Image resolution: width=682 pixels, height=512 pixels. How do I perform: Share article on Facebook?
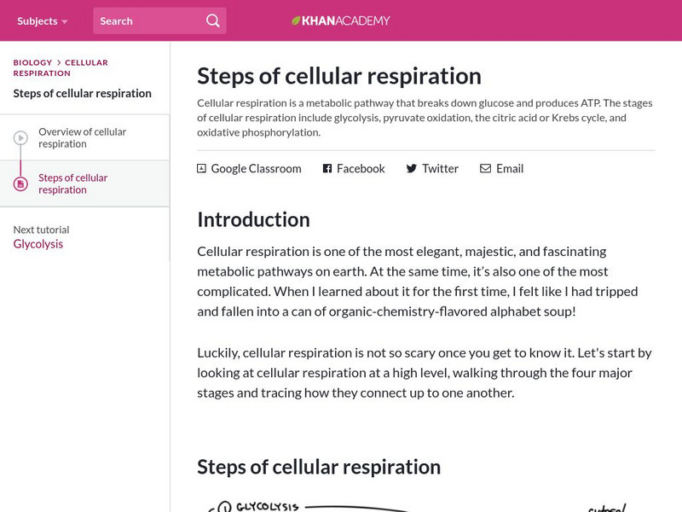tap(361, 169)
